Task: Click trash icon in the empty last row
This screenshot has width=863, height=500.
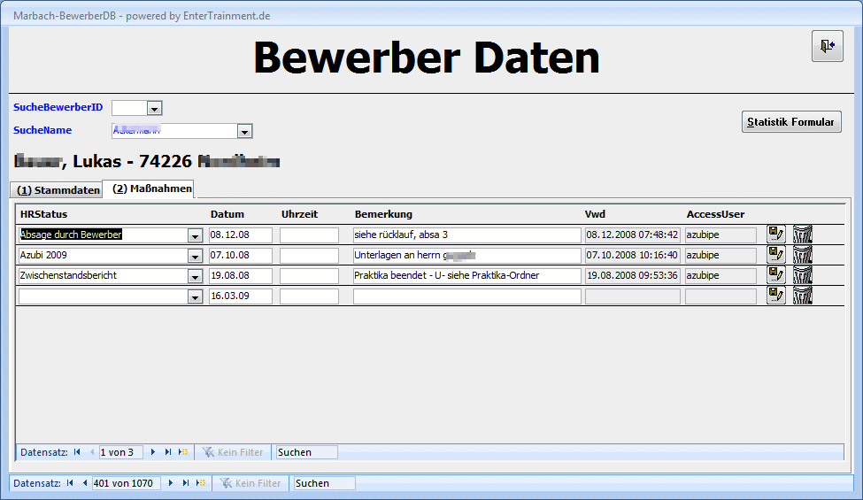Action: [x=802, y=296]
